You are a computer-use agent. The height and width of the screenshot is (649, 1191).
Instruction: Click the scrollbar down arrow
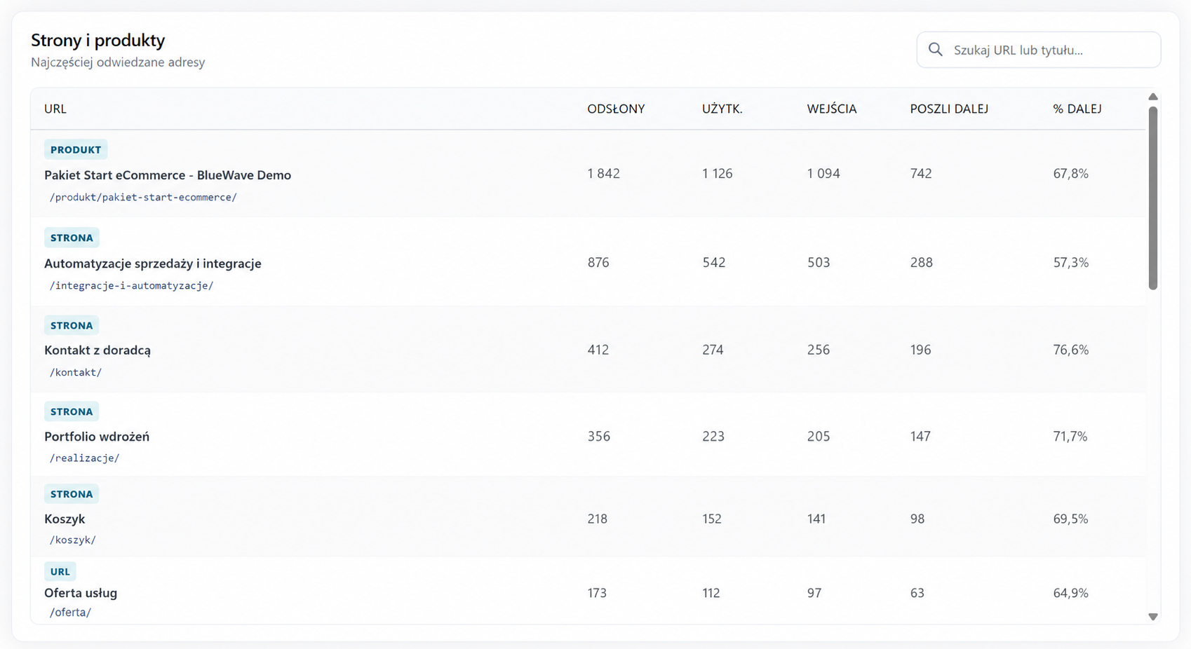(1152, 617)
